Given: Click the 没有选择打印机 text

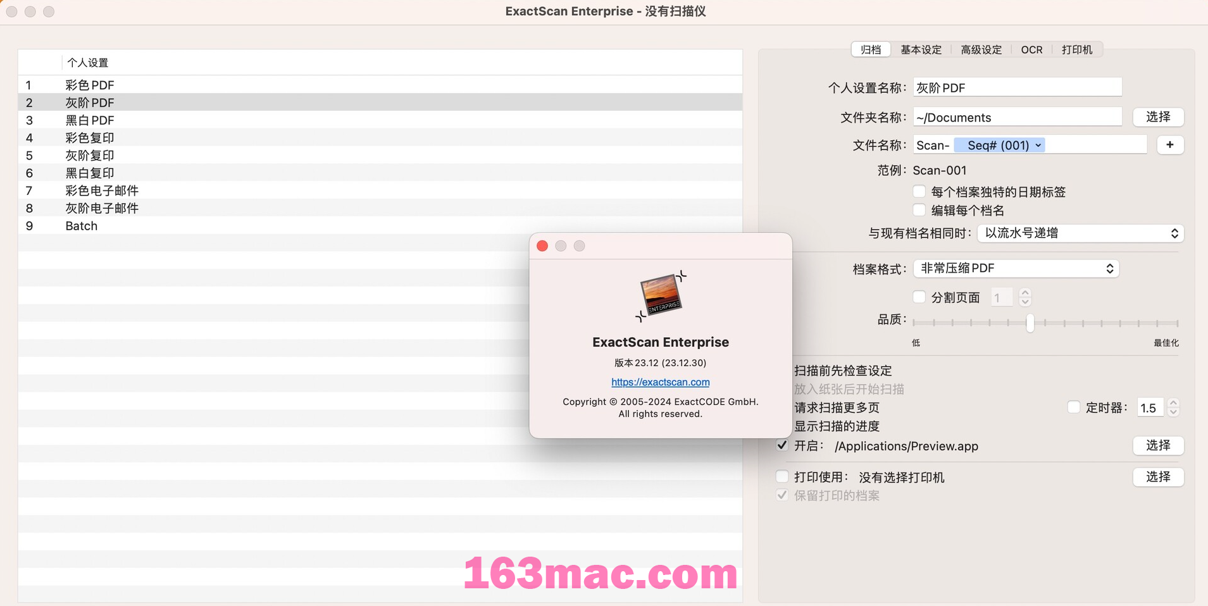Looking at the screenshot, I should tap(901, 477).
